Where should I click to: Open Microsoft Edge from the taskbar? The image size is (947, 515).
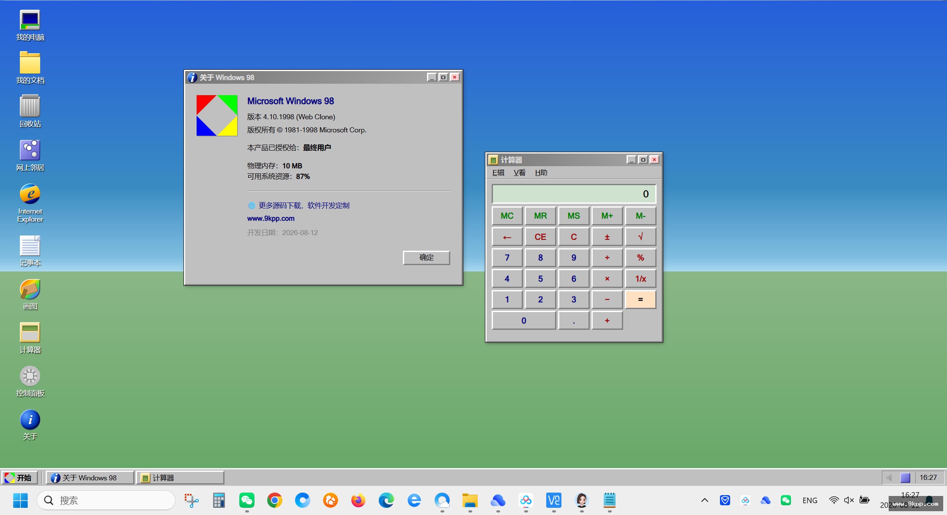386,501
